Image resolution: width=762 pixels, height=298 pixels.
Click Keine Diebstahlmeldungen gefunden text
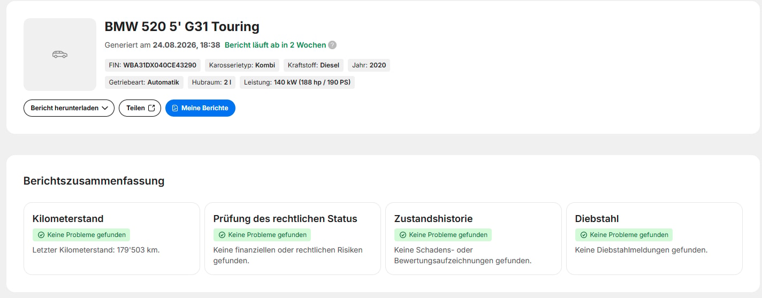[x=642, y=250]
